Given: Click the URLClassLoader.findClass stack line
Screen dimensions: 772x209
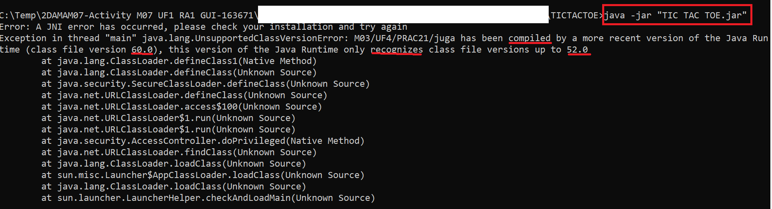Looking at the screenshot, I should [179, 152].
